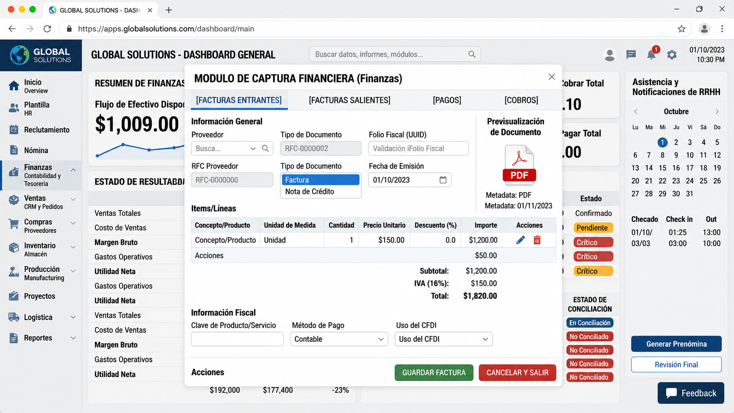Expand the Inventario Almacén section
The height and width of the screenshot is (413, 734).
(73, 247)
